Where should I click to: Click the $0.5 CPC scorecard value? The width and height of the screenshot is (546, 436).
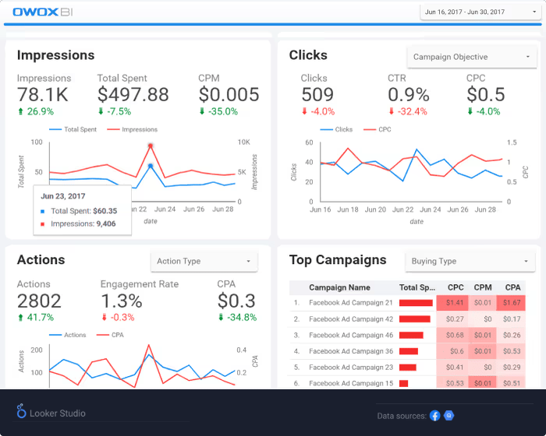click(486, 94)
